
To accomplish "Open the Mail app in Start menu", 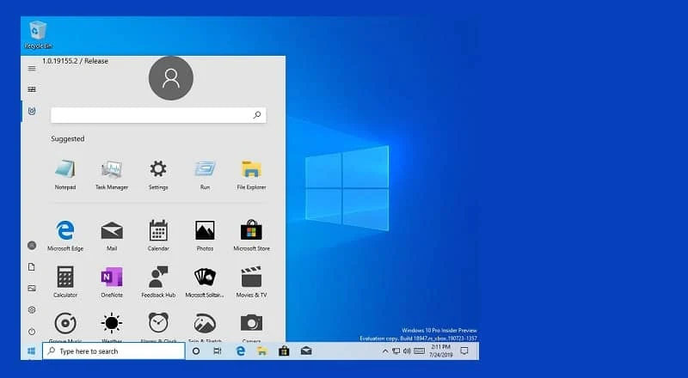I will (112, 235).
